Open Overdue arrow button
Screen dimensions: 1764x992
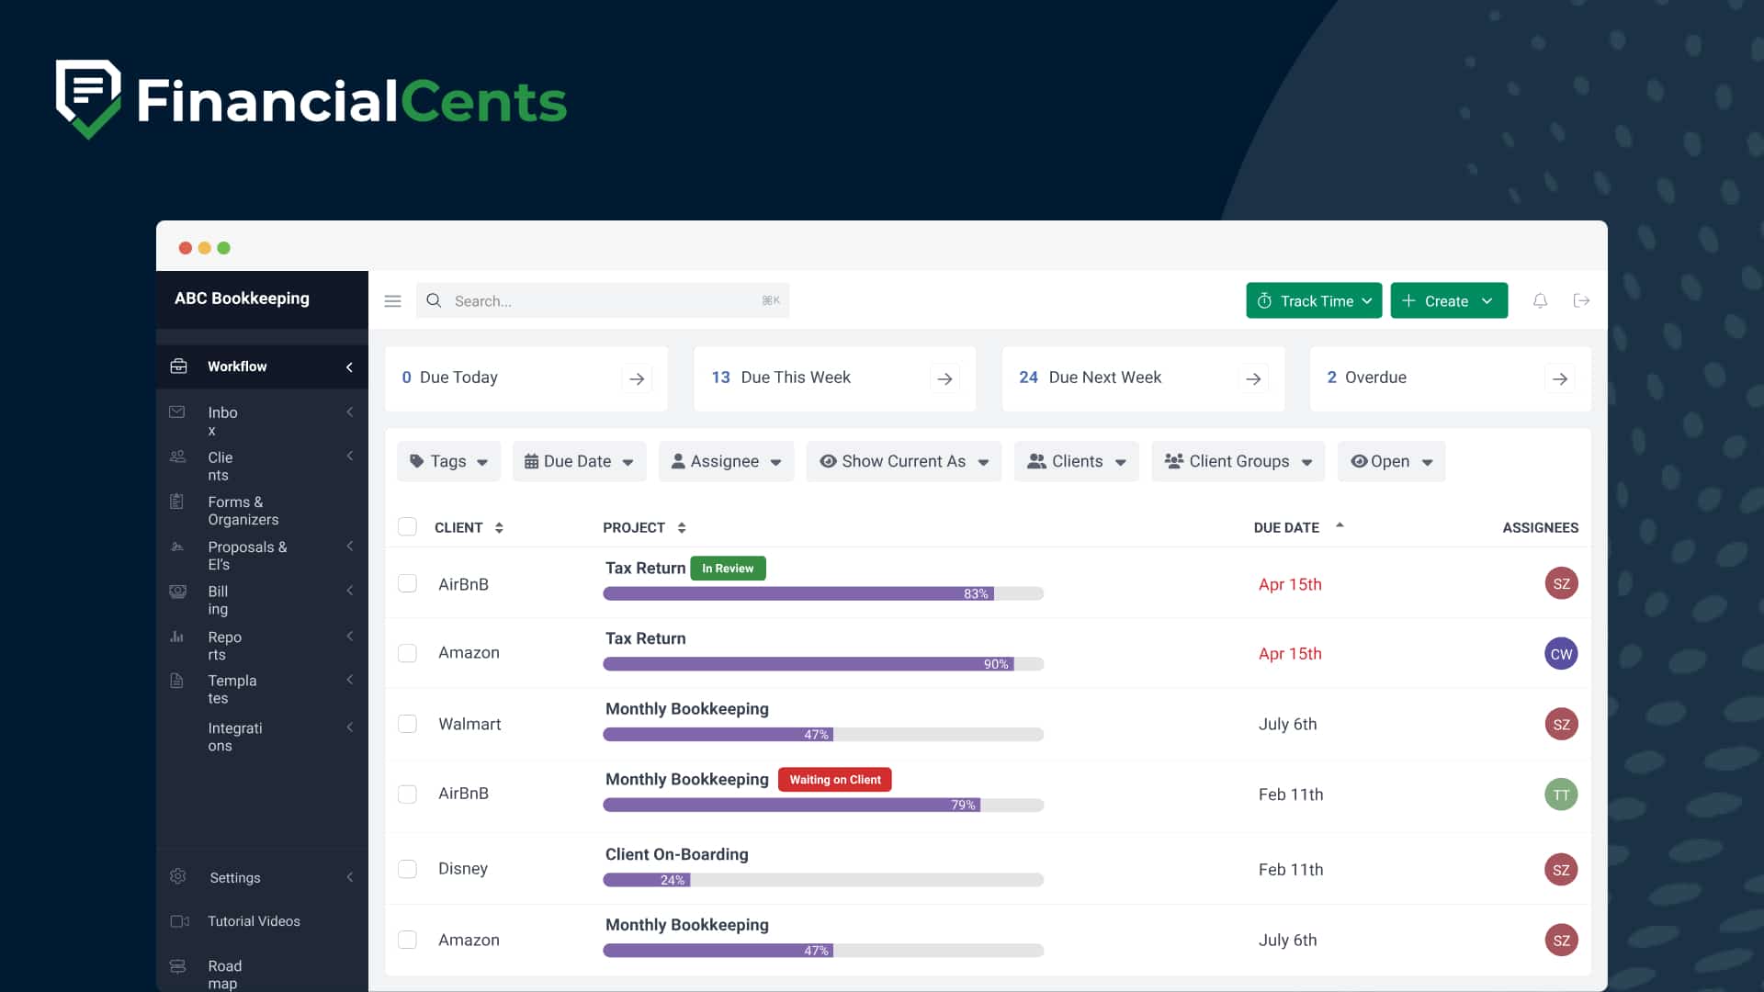1560,378
